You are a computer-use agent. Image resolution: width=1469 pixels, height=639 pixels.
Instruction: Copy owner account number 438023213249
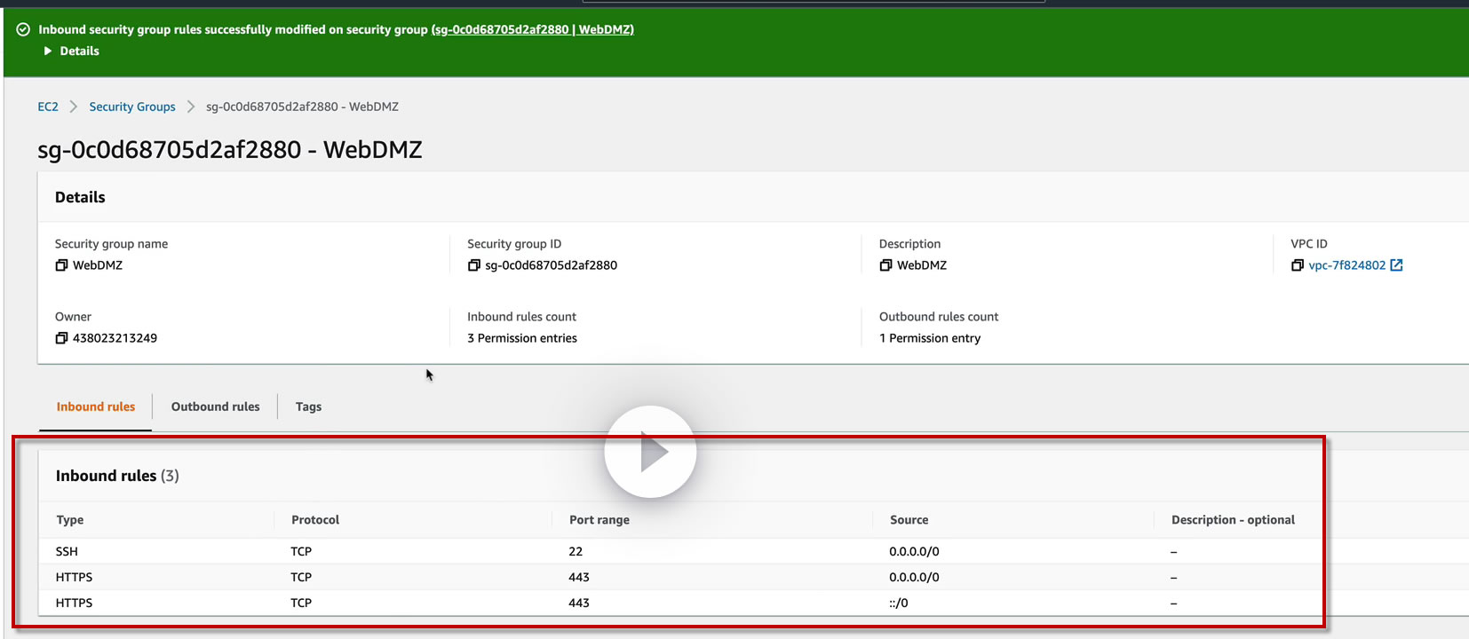click(61, 338)
